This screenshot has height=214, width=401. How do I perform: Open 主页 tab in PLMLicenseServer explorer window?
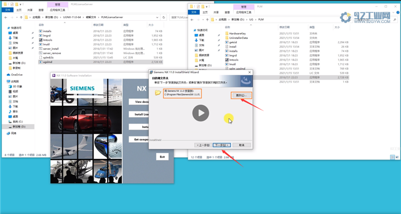pyautogui.click(x=19, y=10)
